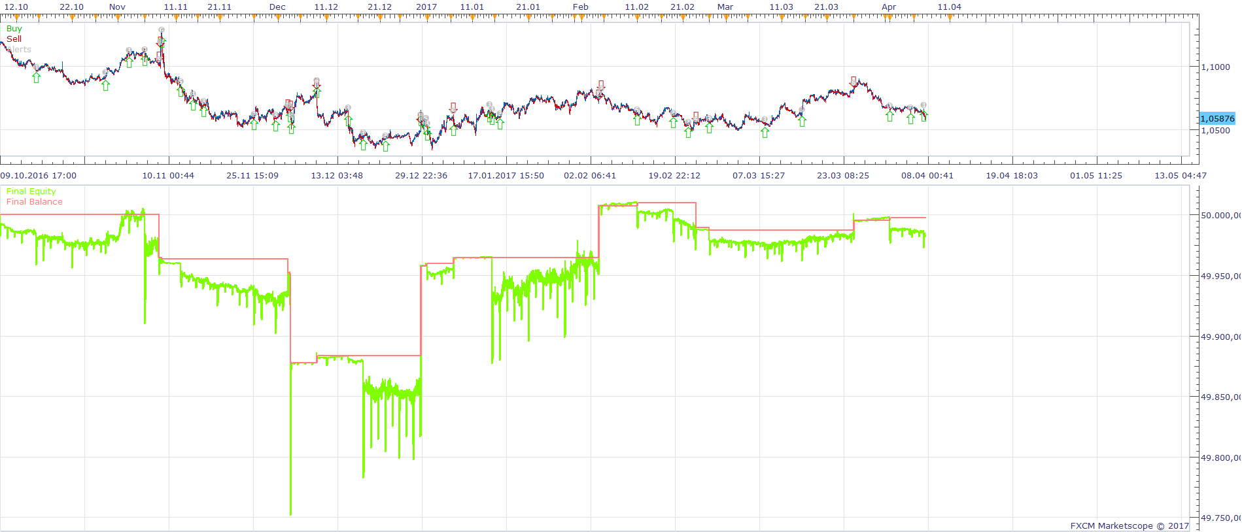Click the 08.04 00:41 timestamp
Image resolution: width=1242 pixels, height=532 pixels.
click(927, 175)
